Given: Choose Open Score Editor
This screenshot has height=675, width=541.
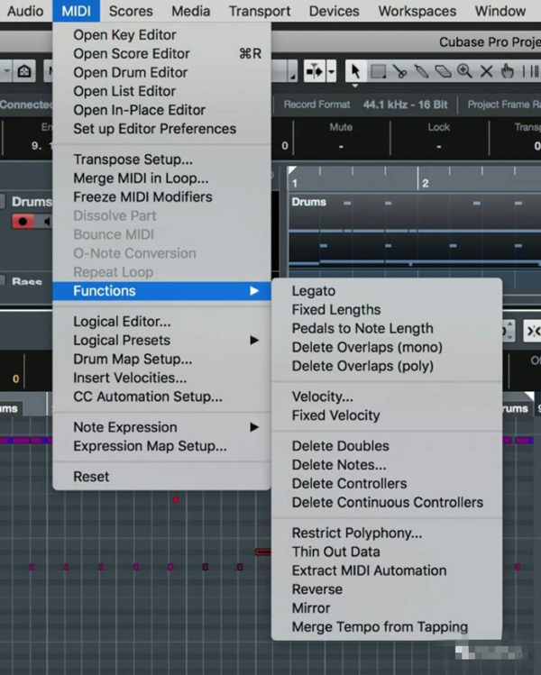Looking at the screenshot, I should pyautogui.click(x=161, y=54).
